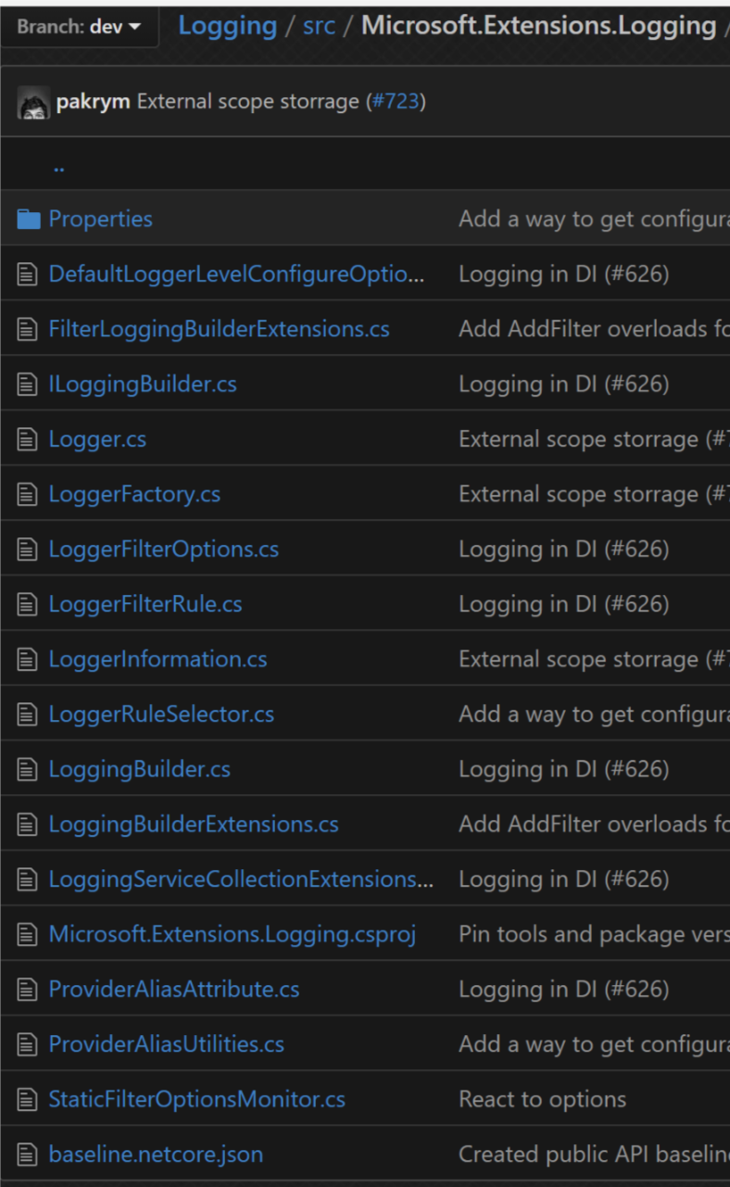
Task: Click file icon beside LoggerInformation.cs
Action: (29, 659)
